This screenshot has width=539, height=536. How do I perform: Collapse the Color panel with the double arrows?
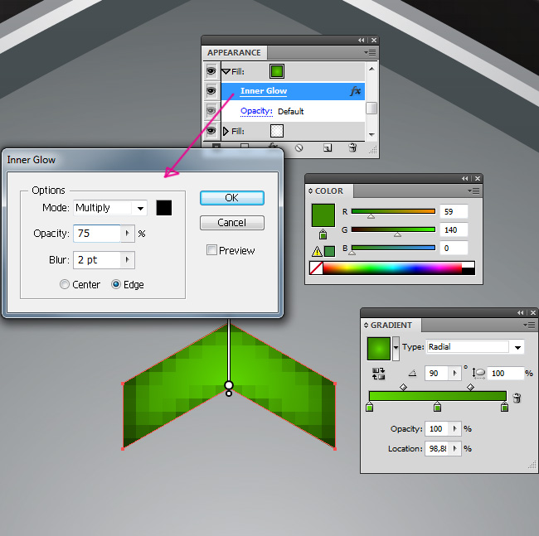point(464,179)
